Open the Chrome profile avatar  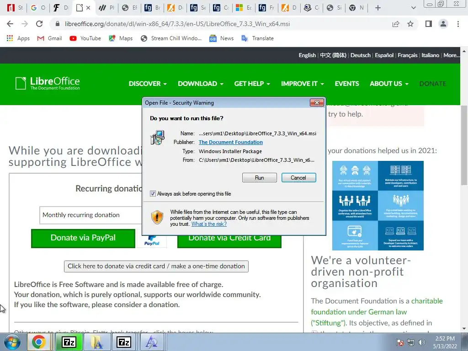[443, 24]
